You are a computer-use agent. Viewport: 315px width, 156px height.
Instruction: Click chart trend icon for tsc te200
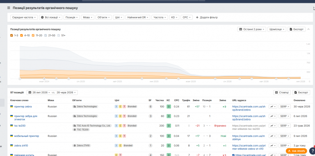click(x=273, y=126)
